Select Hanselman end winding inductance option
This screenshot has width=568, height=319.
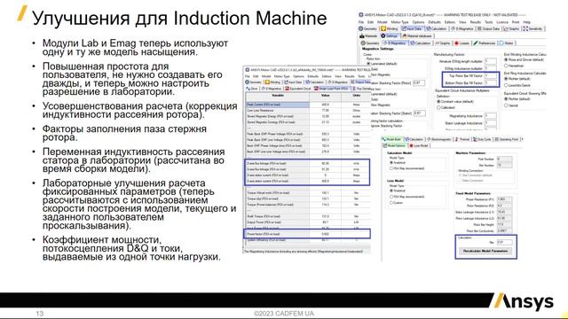[x=515, y=66]
